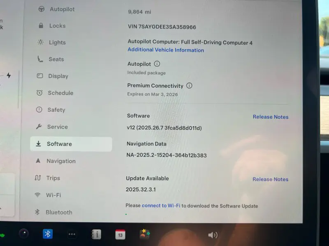
Task: Tap the blue Bluetooth app in bottom bar
Action: click(x=48, y=234)
